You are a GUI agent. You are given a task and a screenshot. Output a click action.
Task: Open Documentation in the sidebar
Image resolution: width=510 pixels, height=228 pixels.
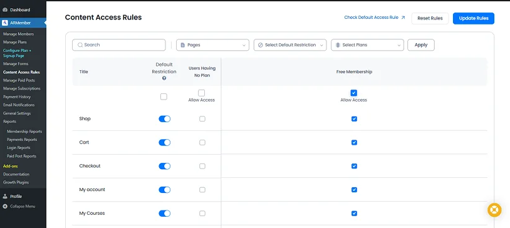pyautogui.click(x=16, y=174)
